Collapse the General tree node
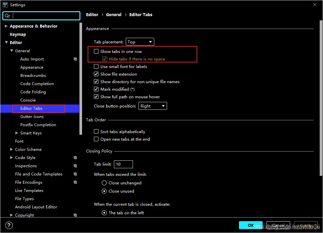This screenshot has width=323, height=233. pos(11,51)
